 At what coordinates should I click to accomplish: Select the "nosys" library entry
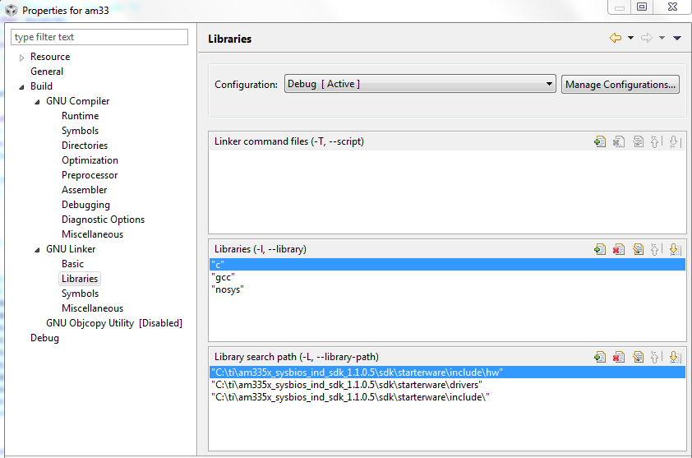coord(448,289)
